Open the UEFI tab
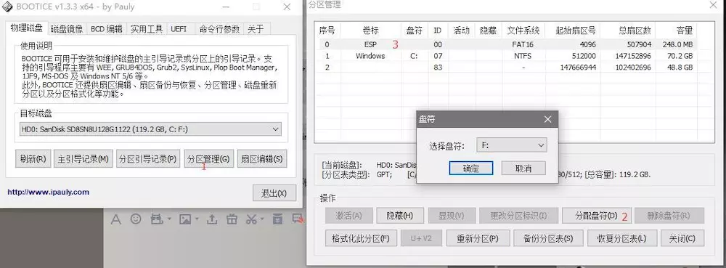726x268 pixels. (x=179, y=29)
